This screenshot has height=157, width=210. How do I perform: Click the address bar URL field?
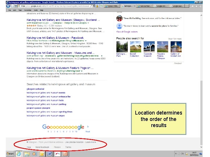pyautogui.click(x=55, y=6)
